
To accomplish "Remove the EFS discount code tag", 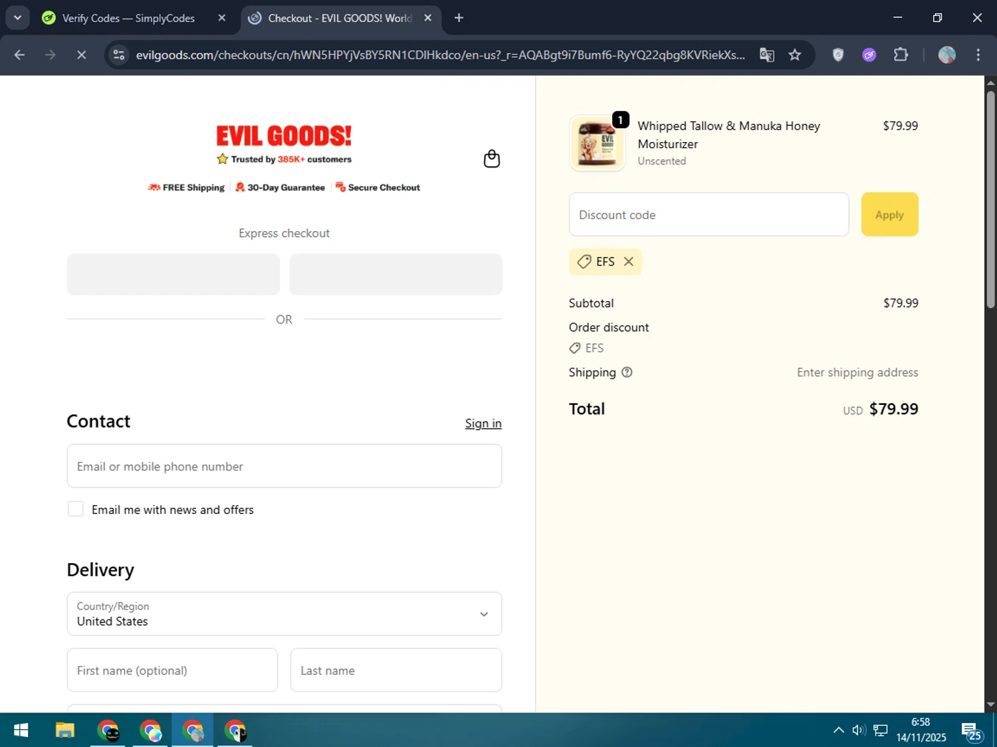I will coord(628,262).
